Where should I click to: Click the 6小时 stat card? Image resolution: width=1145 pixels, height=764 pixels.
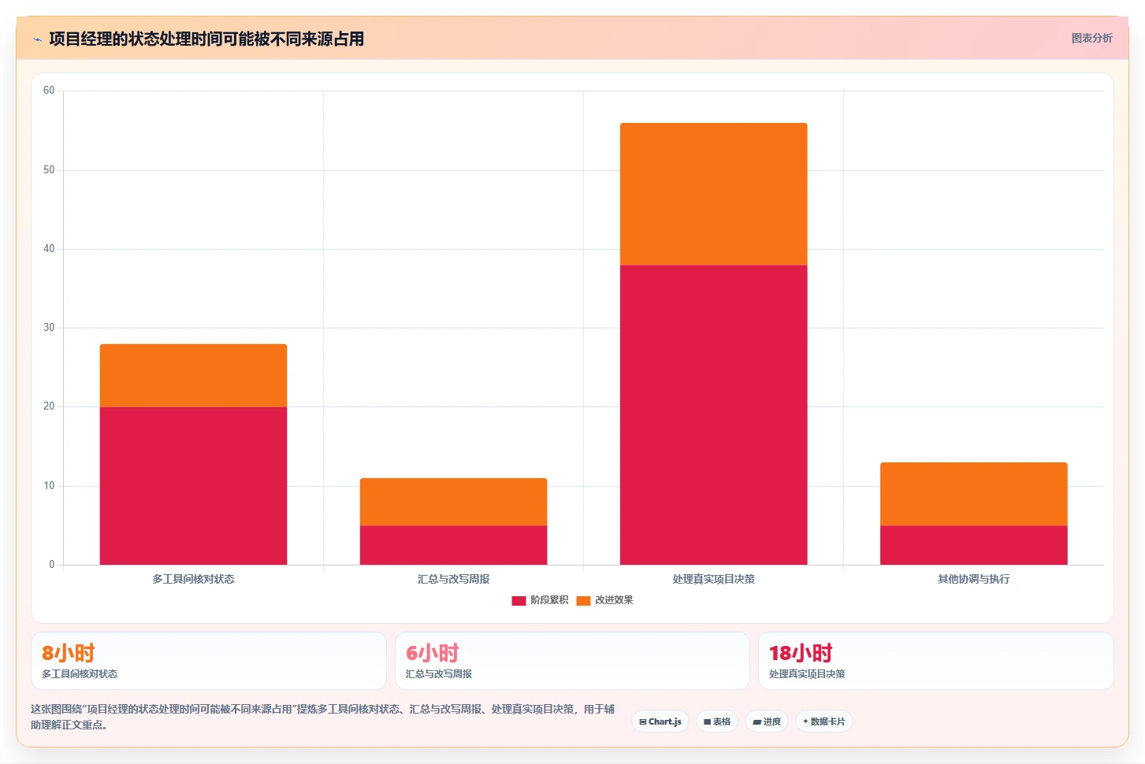[x=572, y=661]
